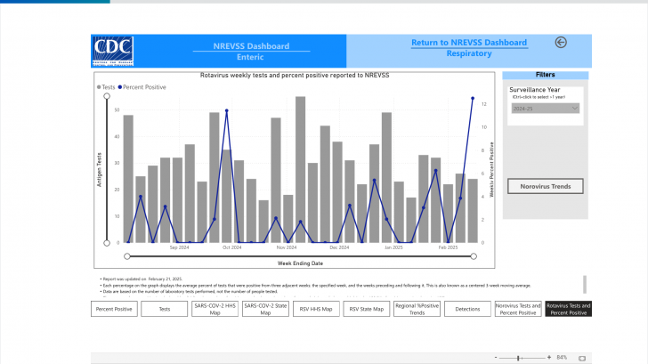Click the zoom out minus icon
Viewport: 648px width, 364px height.
[x=497, y=357]
